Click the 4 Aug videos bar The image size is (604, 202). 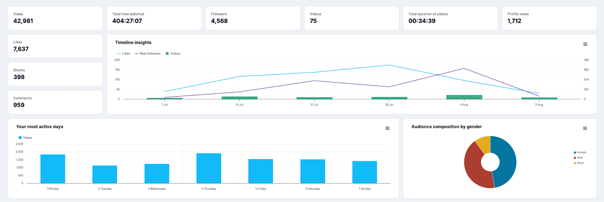tap(464, 97)
